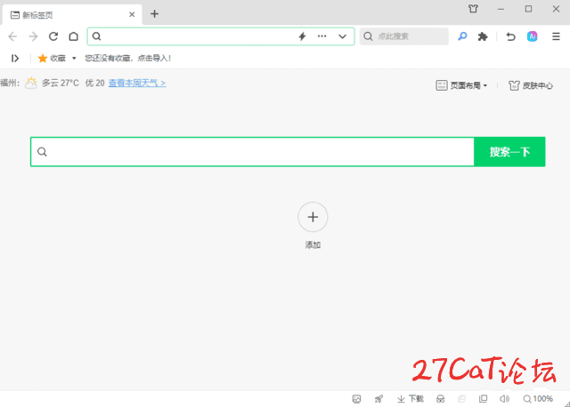Screen dimensions: 570x407
Task: Open the hamburger main menu
Action: 556,36
